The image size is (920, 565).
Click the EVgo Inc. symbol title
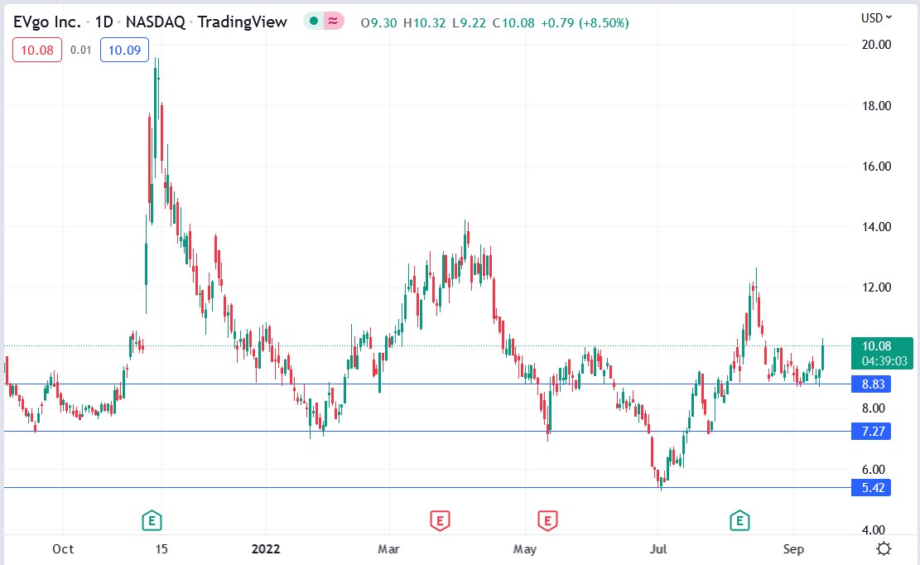(47, 22)
